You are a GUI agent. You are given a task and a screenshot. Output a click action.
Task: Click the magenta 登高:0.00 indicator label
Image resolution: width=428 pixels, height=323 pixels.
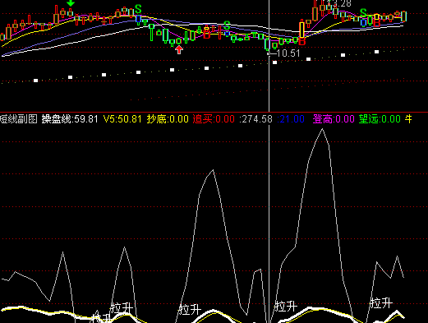tap(334, 119)
